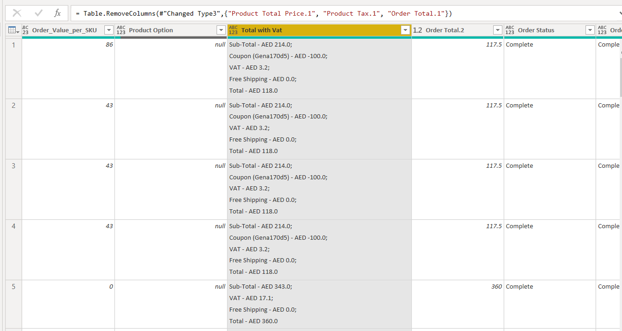Viewport: 622px width, 331px height.
Task: Click 'Coupon (Gena170d5) - AED -100.0;' in row 2
Action: tap(278, 117)
